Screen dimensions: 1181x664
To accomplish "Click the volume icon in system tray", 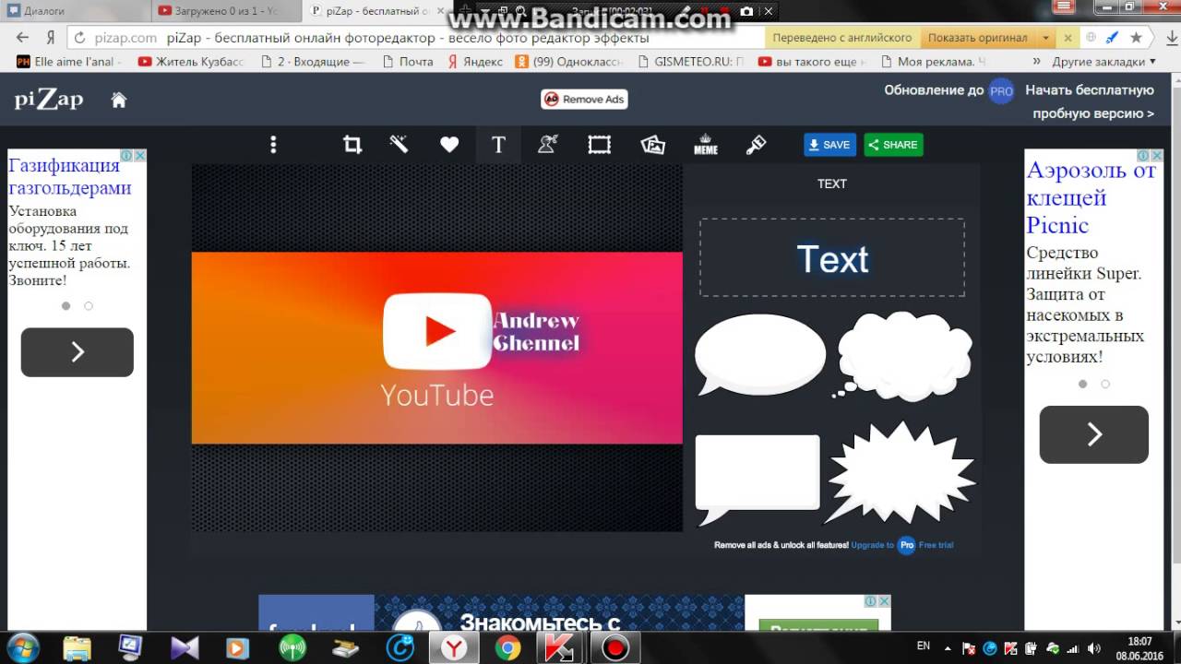I will [1095, 648].
